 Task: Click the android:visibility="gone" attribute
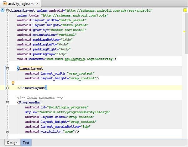pyautogui.click(x=52, y=132)
